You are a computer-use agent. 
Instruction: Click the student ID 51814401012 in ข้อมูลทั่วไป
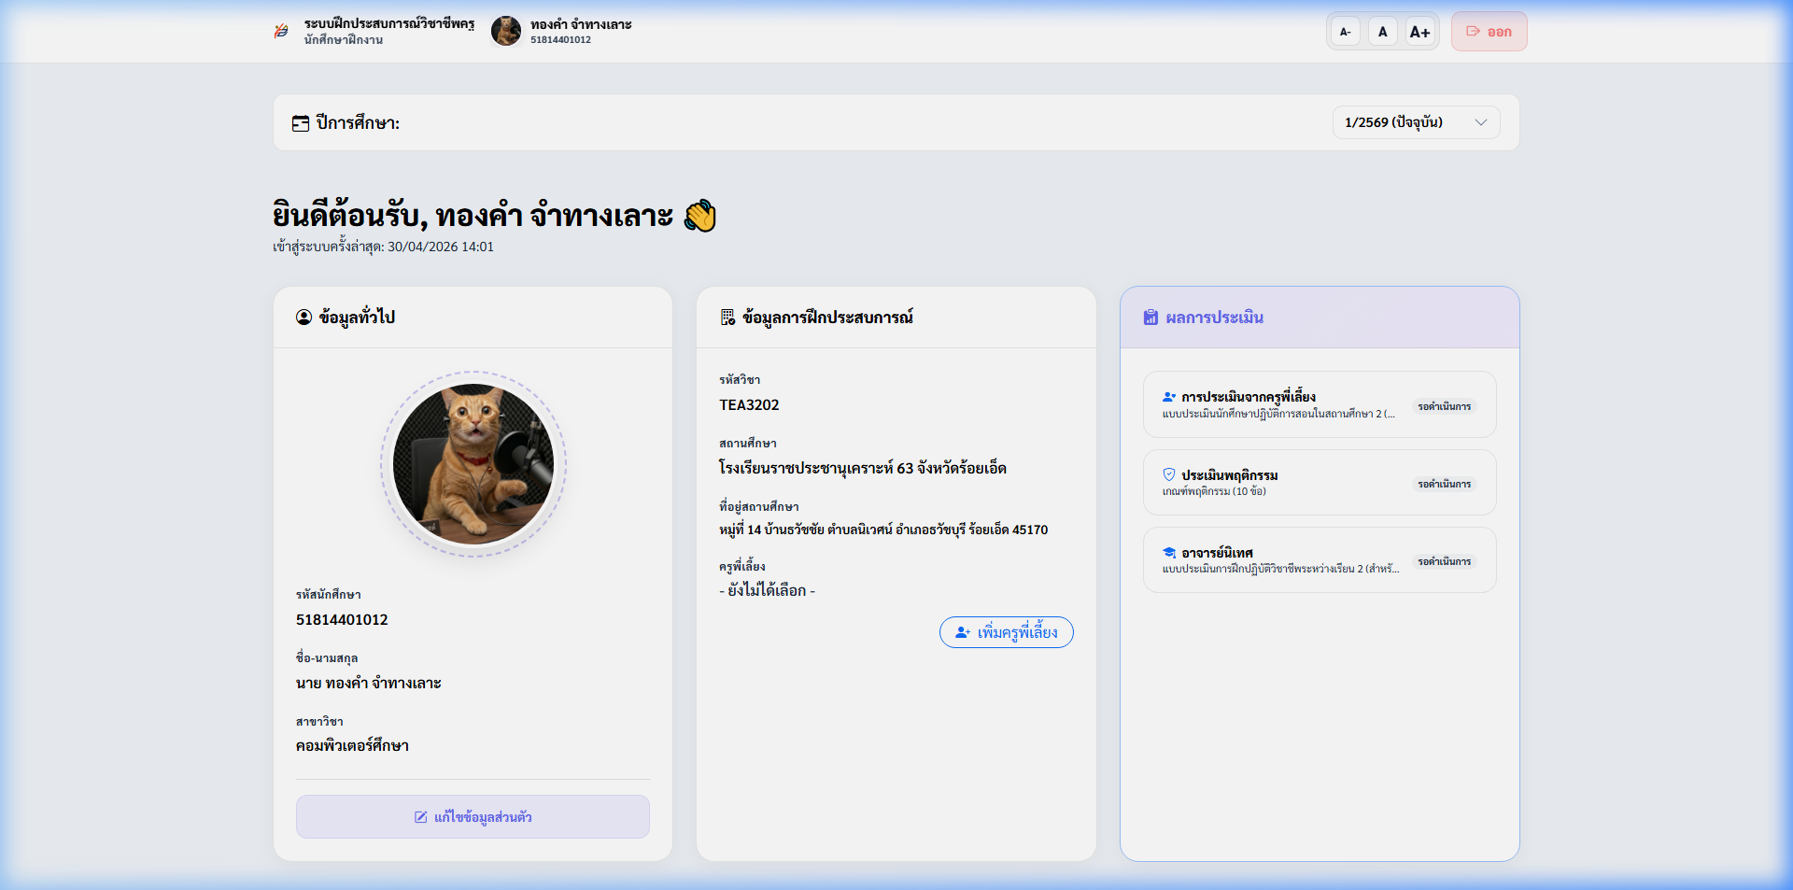coord(342,620)
